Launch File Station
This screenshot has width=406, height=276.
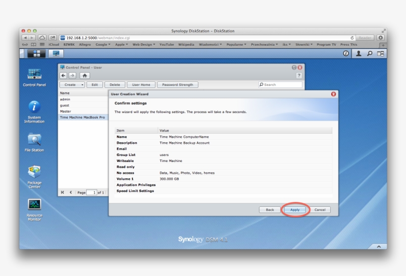click(34, 140)
